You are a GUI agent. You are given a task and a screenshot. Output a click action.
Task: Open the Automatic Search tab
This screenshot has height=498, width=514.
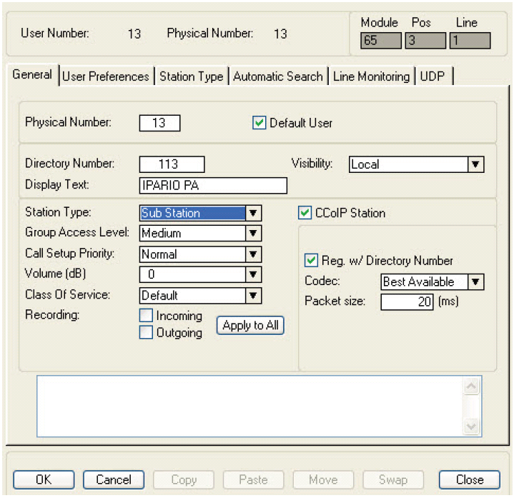278,76
